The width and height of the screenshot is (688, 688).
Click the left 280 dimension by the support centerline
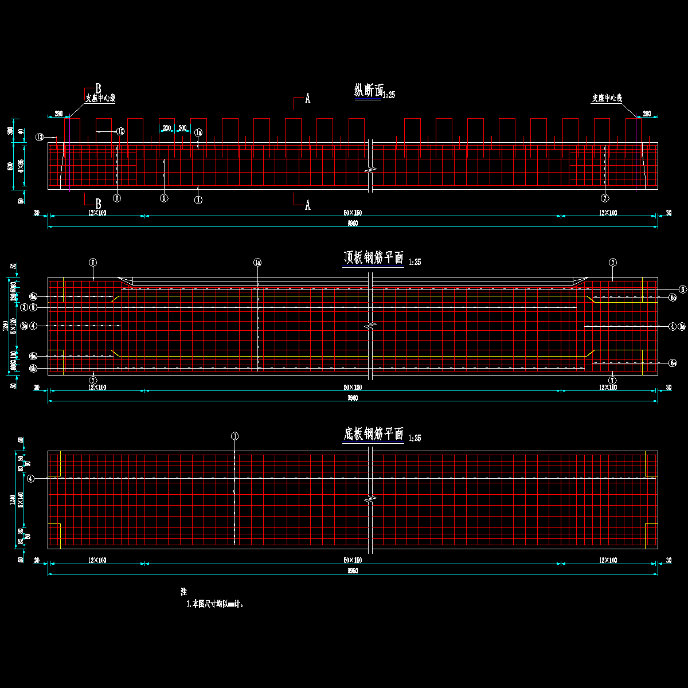tap(58, 113)
